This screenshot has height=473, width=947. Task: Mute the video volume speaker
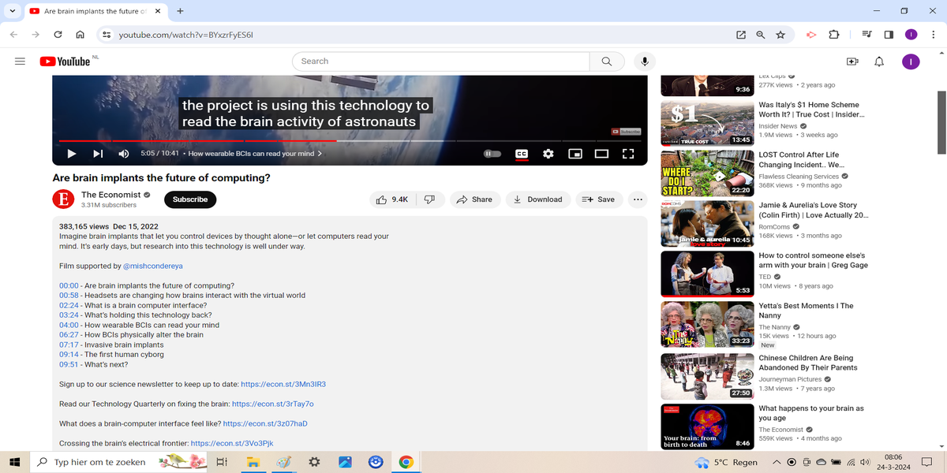pos(124,154)
